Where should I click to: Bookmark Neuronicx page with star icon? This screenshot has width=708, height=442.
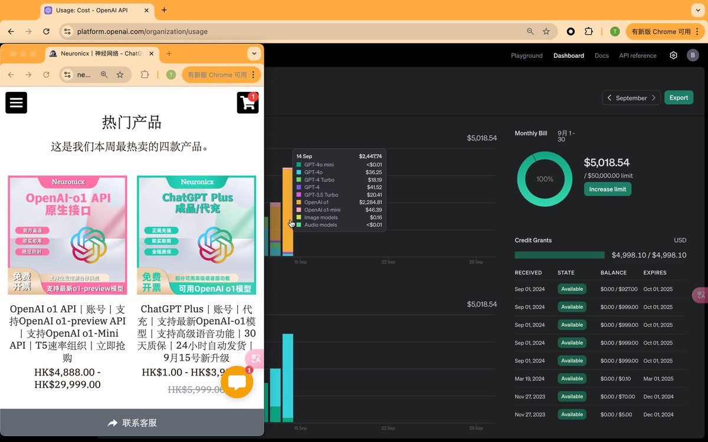click(x=120, y=75)
